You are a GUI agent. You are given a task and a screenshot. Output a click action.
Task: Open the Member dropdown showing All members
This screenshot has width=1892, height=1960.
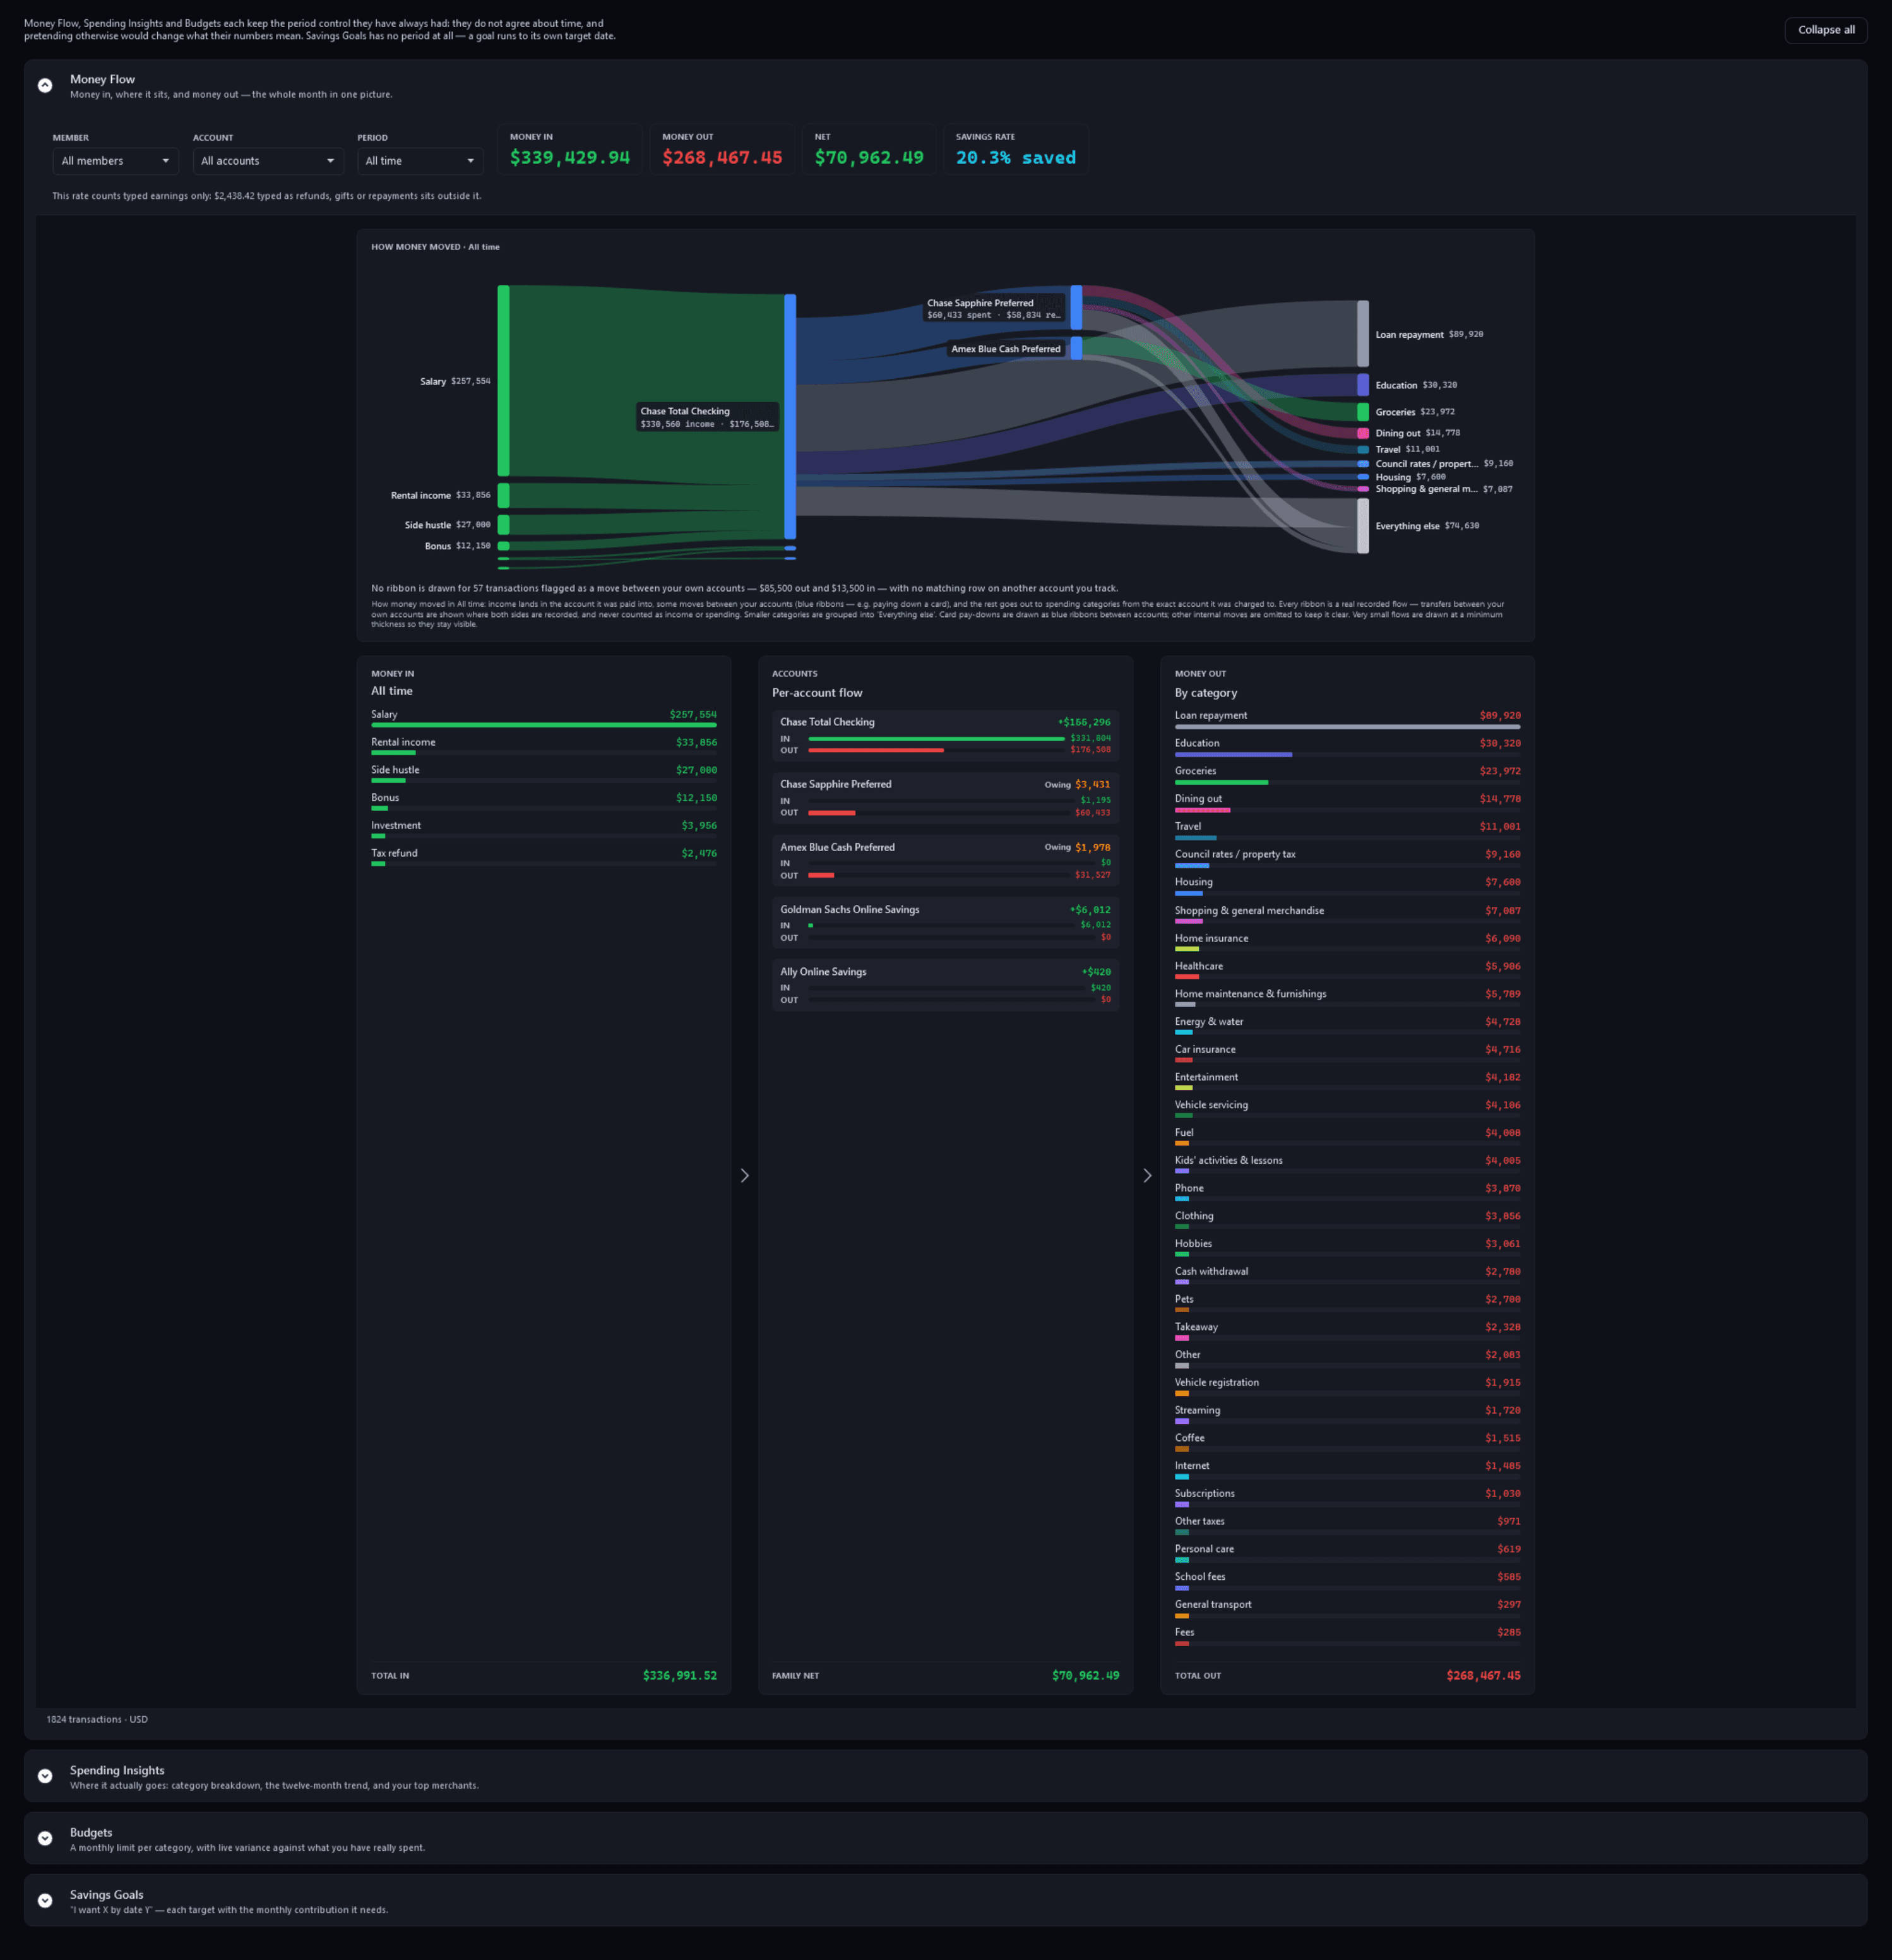point(115,161)
